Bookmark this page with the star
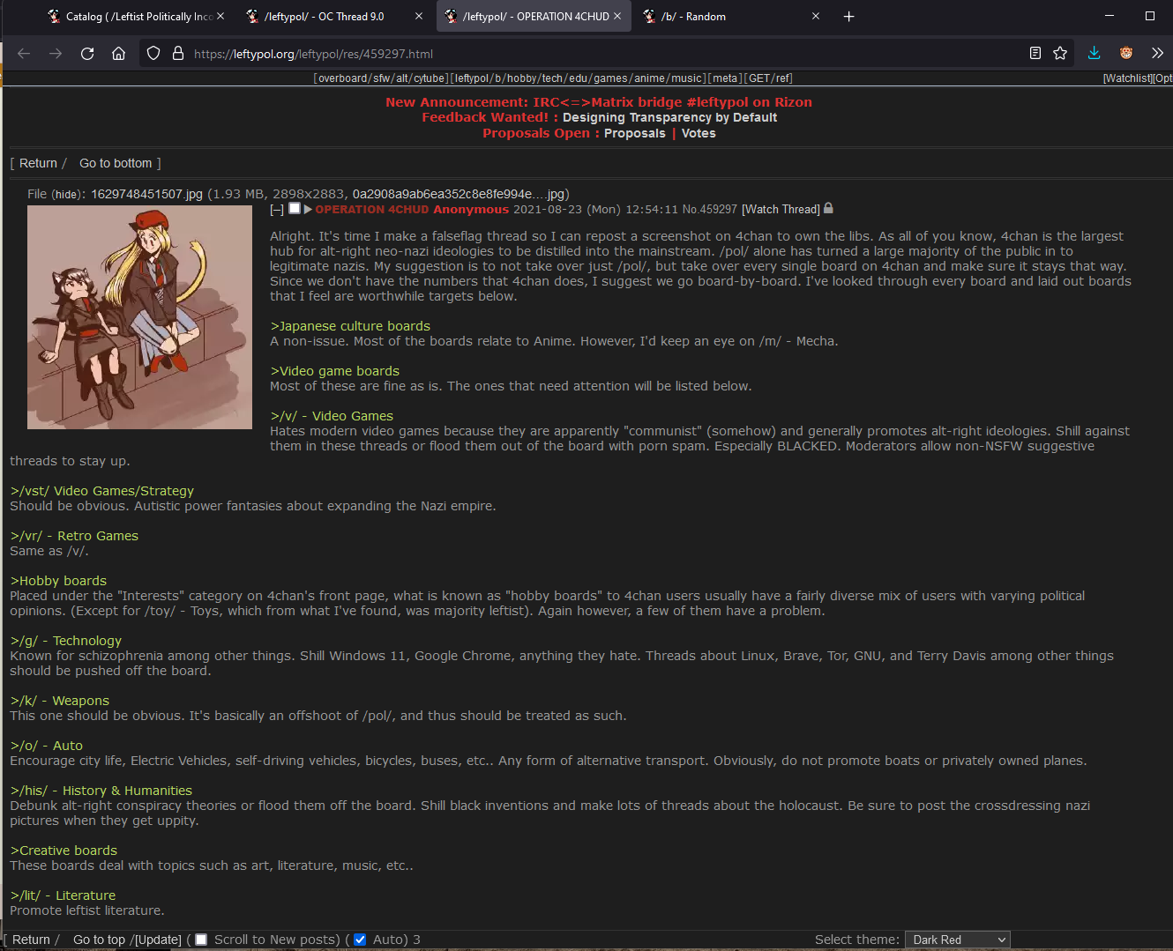This screenshot has width=1173, height=951. [1060, 54]
